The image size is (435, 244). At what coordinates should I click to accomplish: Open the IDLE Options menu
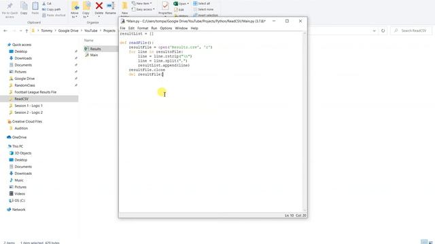click(166, 28)
